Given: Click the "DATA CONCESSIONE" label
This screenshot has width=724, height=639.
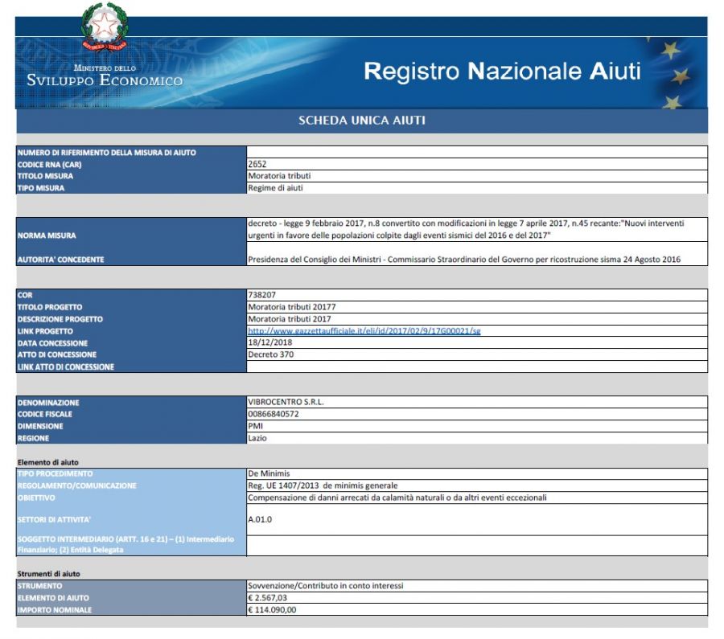Looking at the screenshot, I should click(x=52, y=343).
